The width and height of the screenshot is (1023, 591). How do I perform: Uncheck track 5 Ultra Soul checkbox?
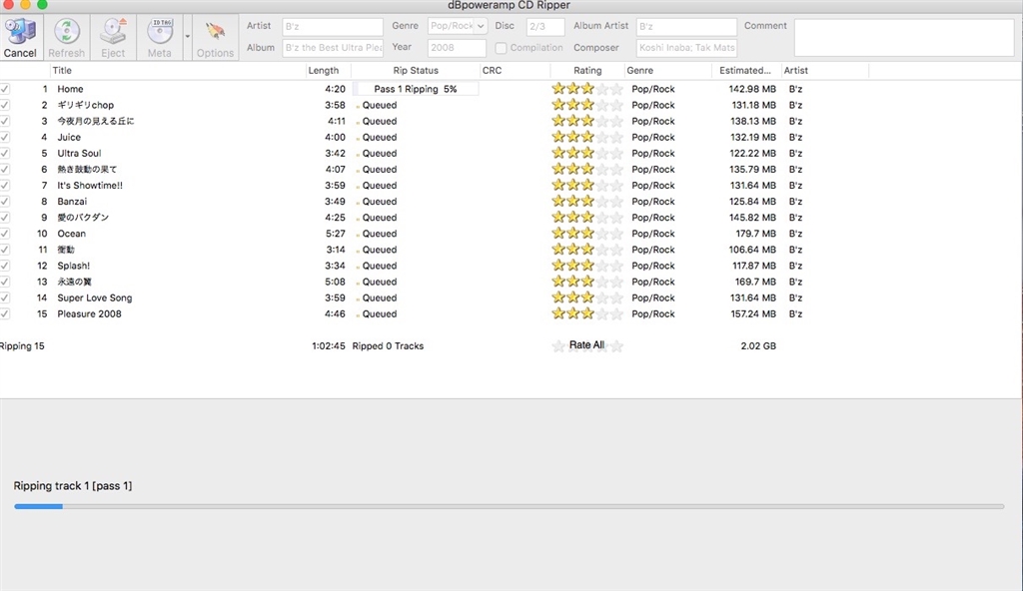pyautogui.click(x=5, y=154)
